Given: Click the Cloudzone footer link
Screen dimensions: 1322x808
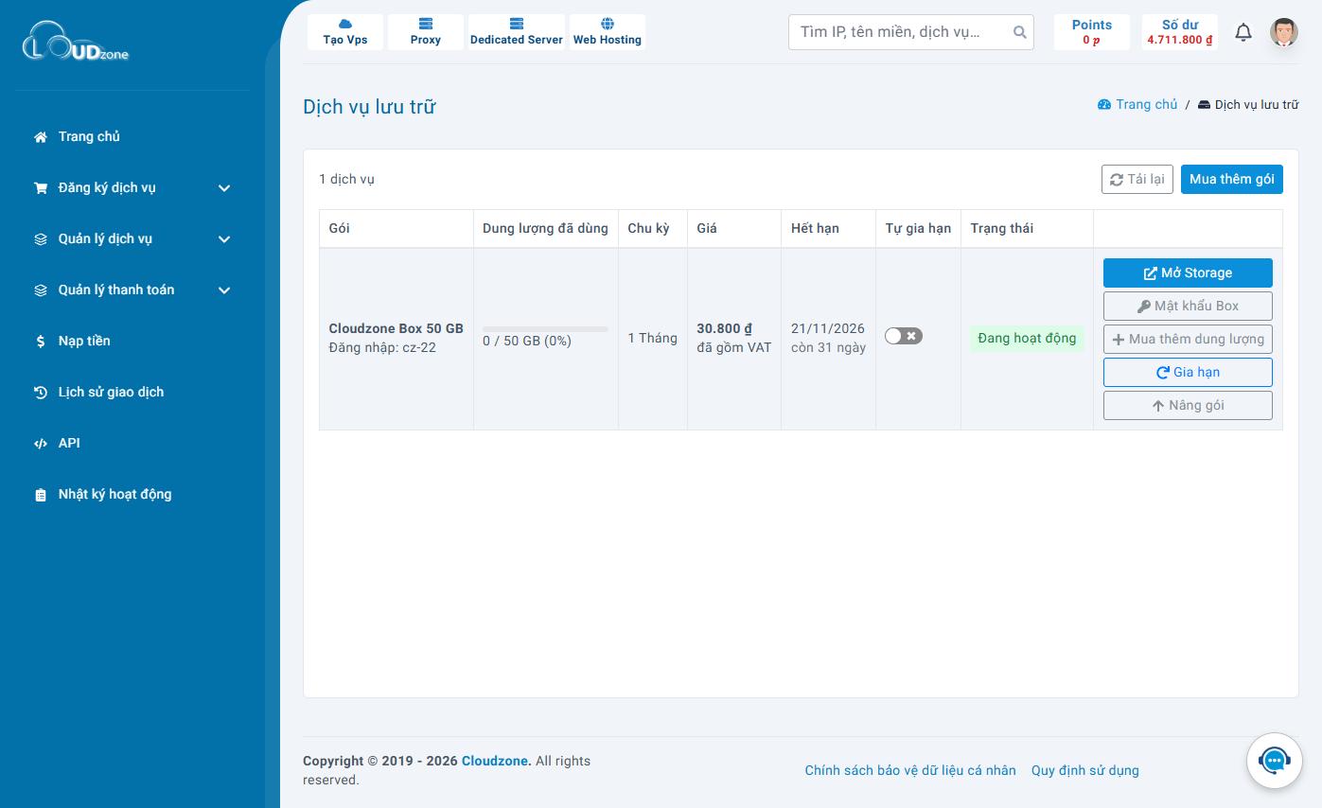Looking at the screenshot, I should pos(497,761).
